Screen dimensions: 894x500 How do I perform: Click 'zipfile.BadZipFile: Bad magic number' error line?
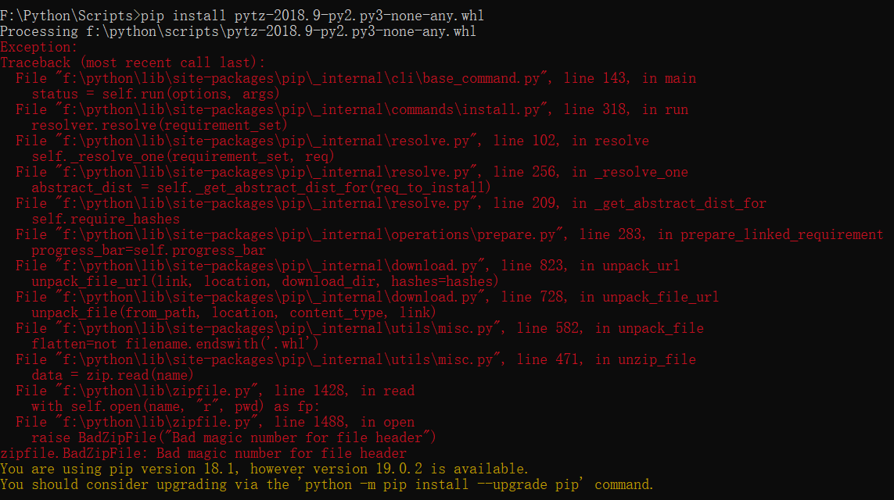tap(203, 453)
